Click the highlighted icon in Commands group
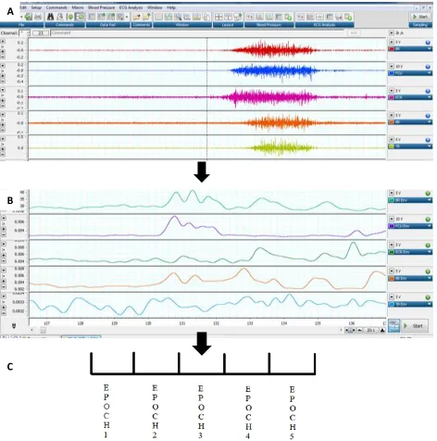 (81, 17)
